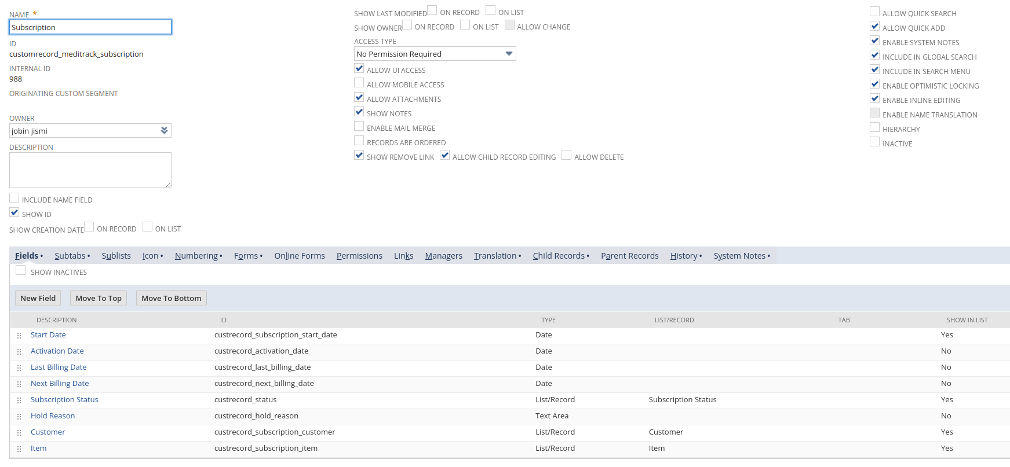Screen dimensions: 1010x467
Task: Click drag handle icon for Start Date row
Action: point(19,336)
